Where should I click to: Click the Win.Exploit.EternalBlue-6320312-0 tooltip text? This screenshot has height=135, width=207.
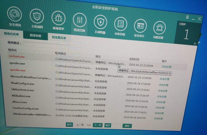pos(145,72)
